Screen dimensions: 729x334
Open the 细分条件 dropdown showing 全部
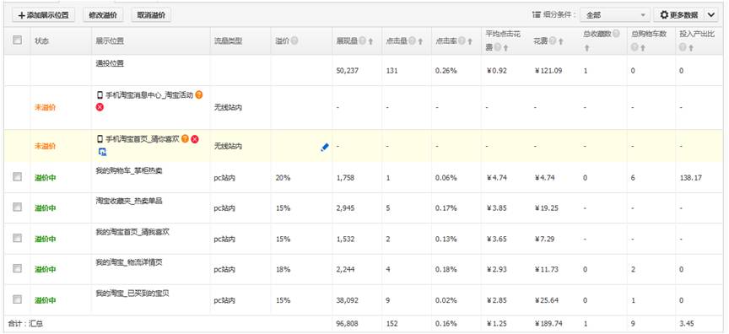pyautogui.click(x=614, y=15)
